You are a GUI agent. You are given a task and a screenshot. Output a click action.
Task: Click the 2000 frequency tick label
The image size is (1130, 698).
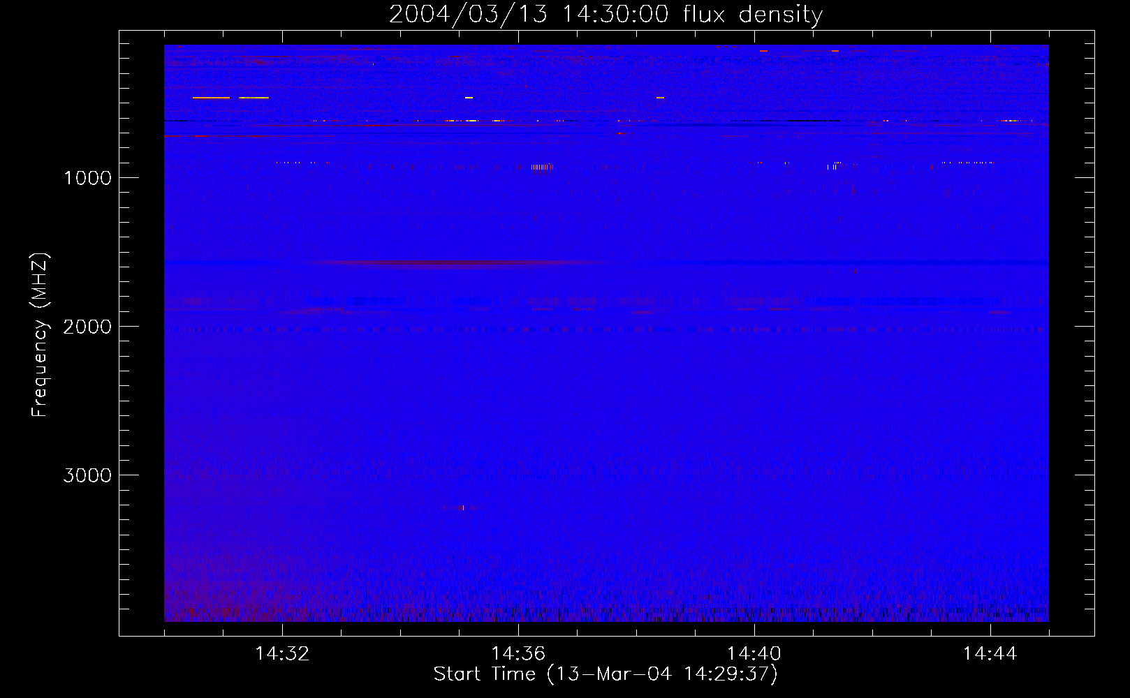point(87,327)
